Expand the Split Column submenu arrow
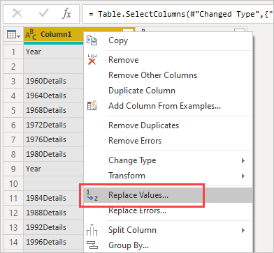This screenshot has height=253, width=274. (x=243, y=230)
